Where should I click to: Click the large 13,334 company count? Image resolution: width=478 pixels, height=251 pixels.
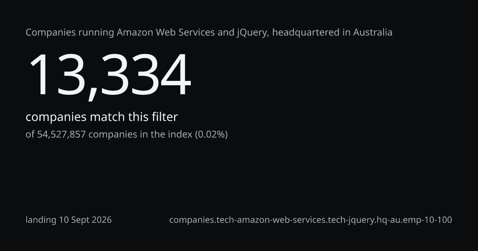coord(109,76)
